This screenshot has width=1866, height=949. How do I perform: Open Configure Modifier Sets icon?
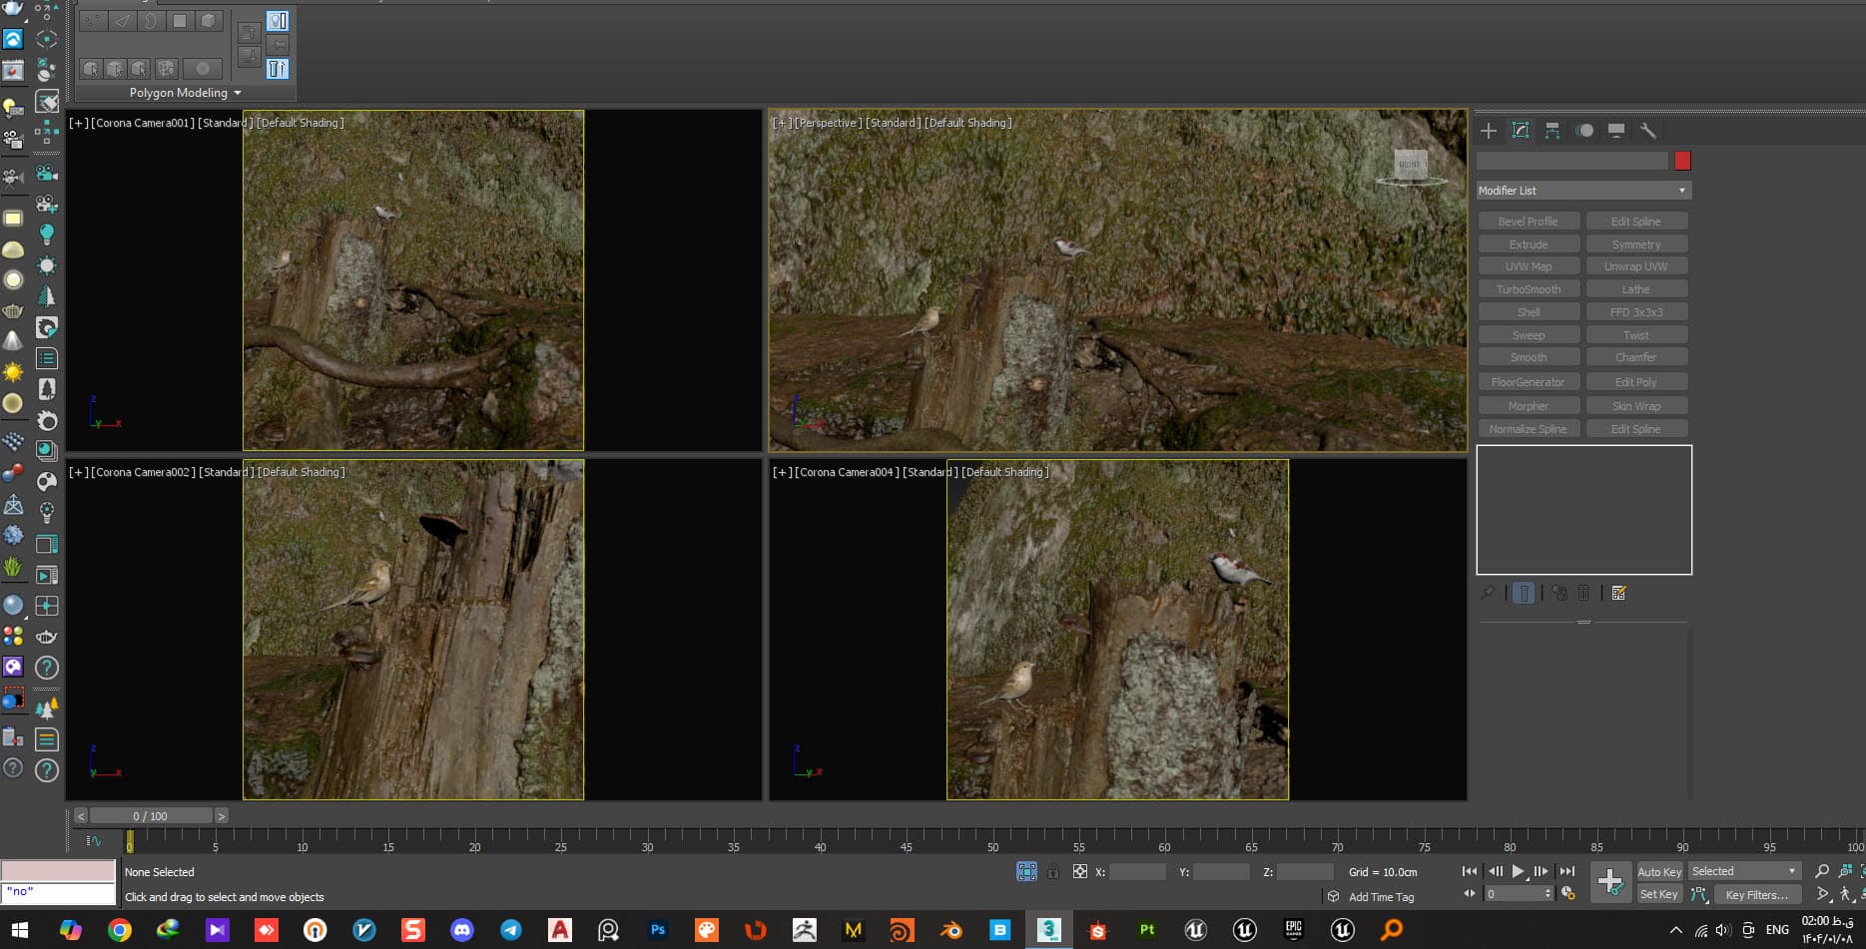[x=1619, y=593]
